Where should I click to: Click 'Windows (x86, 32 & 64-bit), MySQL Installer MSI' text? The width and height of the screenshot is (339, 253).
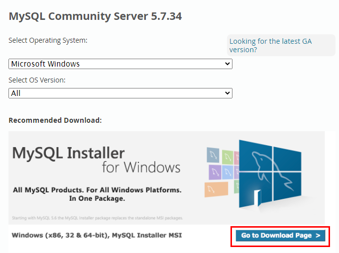click(x=97, y=235)
